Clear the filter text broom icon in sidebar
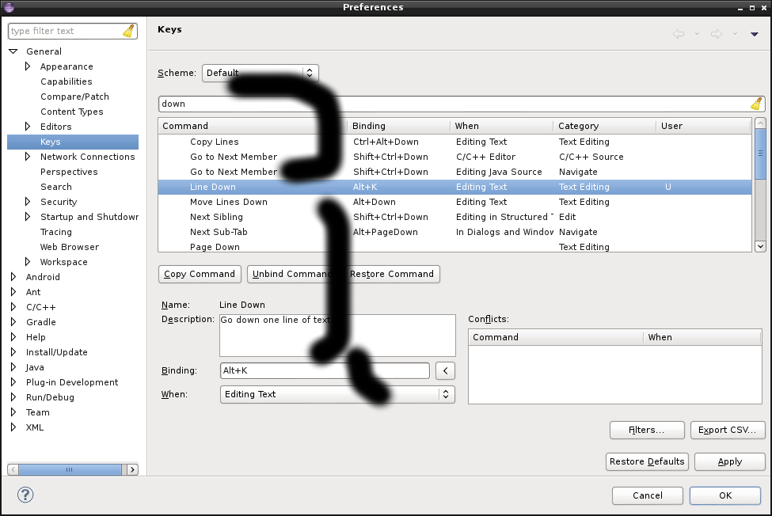The width and height of the screenshot is (772, 516). (x=129, y=32)
